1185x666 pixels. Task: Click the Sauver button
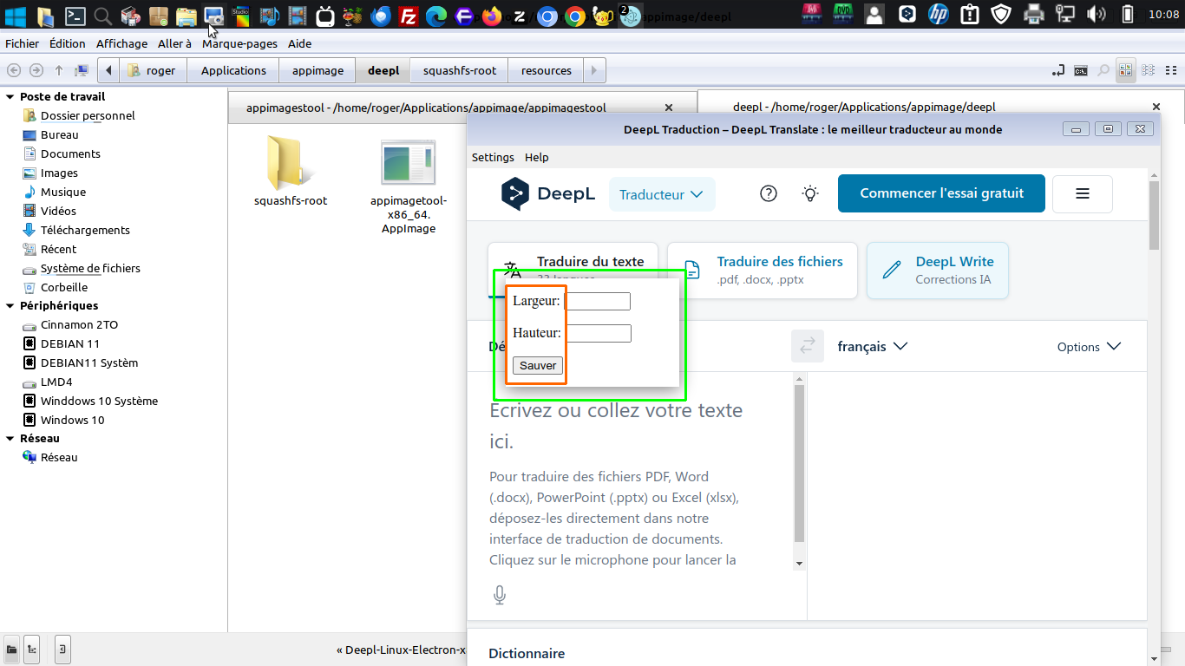click(538, 366)
